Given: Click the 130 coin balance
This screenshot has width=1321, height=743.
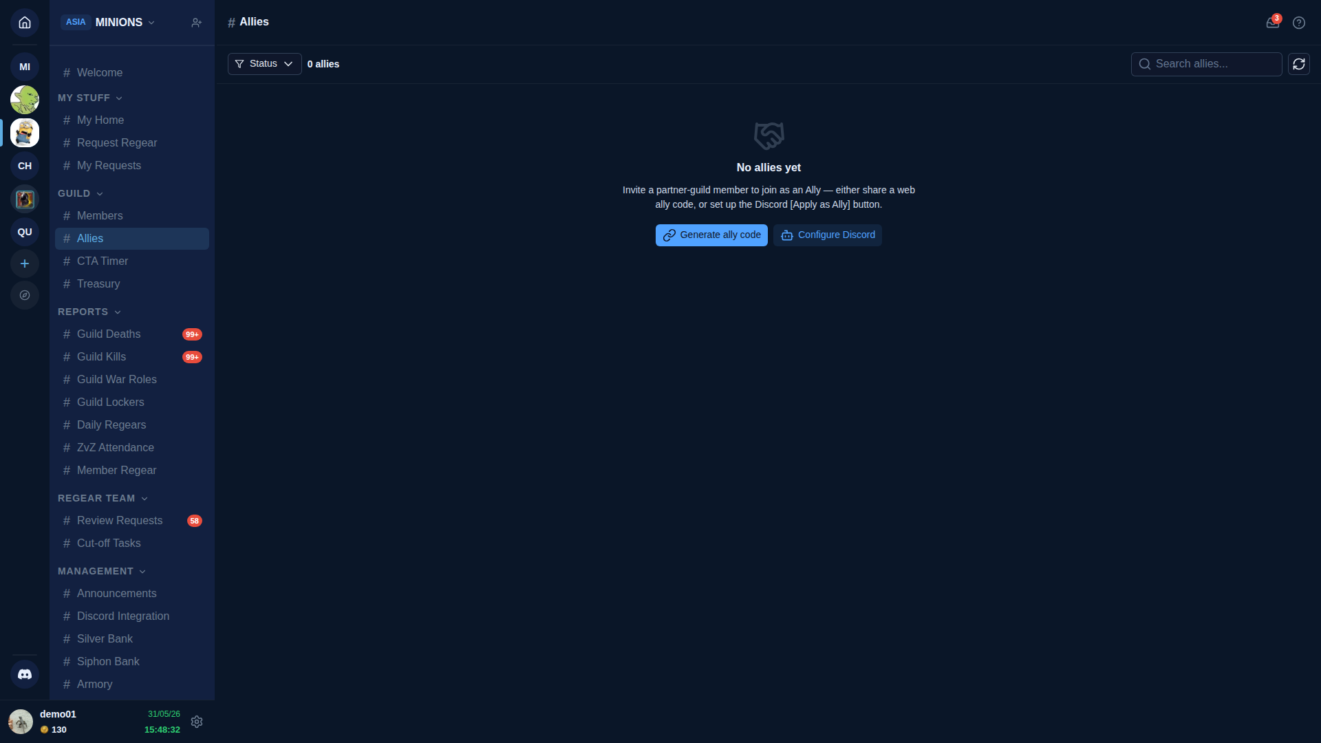Looking at the screenshot, I should (54, 730).
